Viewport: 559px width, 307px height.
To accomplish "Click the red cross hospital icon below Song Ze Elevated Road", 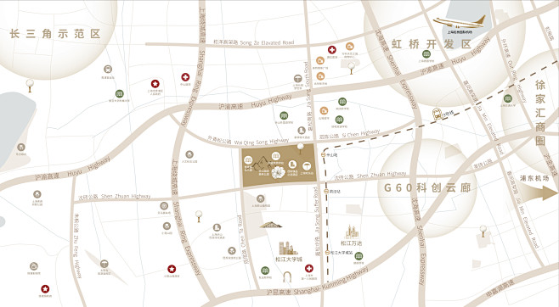I will [x=332, y=50].
